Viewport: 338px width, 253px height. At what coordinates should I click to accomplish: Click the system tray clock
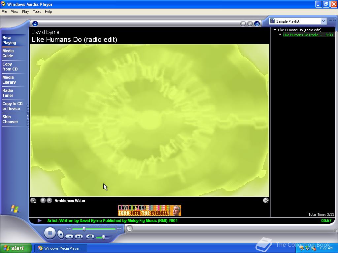pos(326,248)
